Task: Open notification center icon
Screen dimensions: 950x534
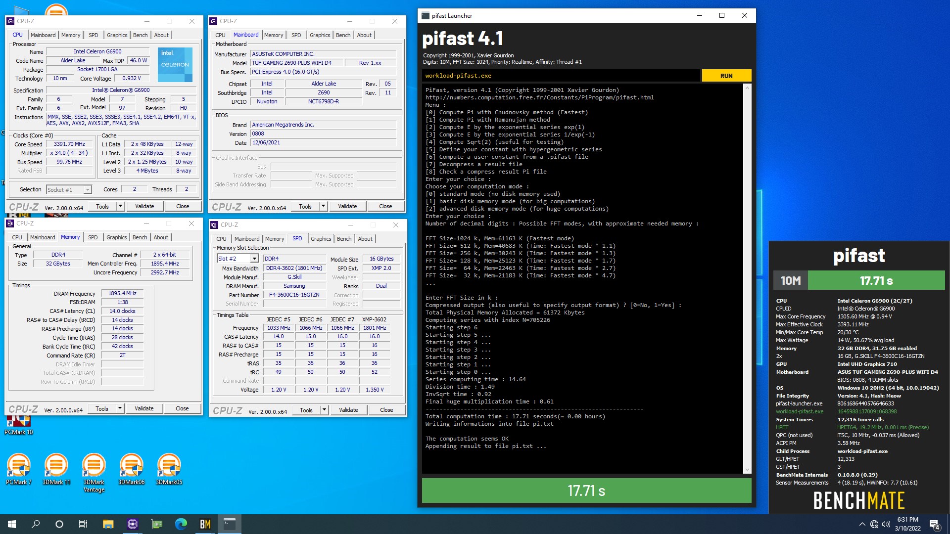Action: point(935,524)
